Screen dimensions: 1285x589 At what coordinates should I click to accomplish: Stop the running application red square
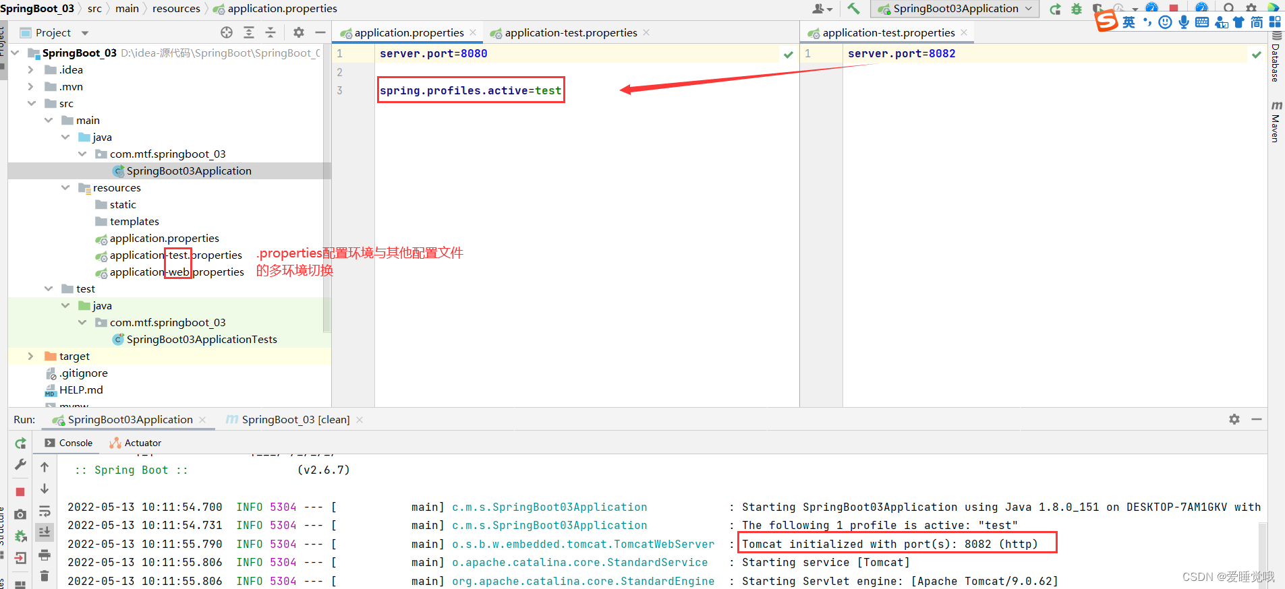(20, 492)
